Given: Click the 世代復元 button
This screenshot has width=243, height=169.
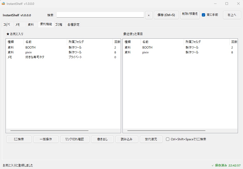Looking at the screenshot, I should pyautogui.click(x=151, y=139).
